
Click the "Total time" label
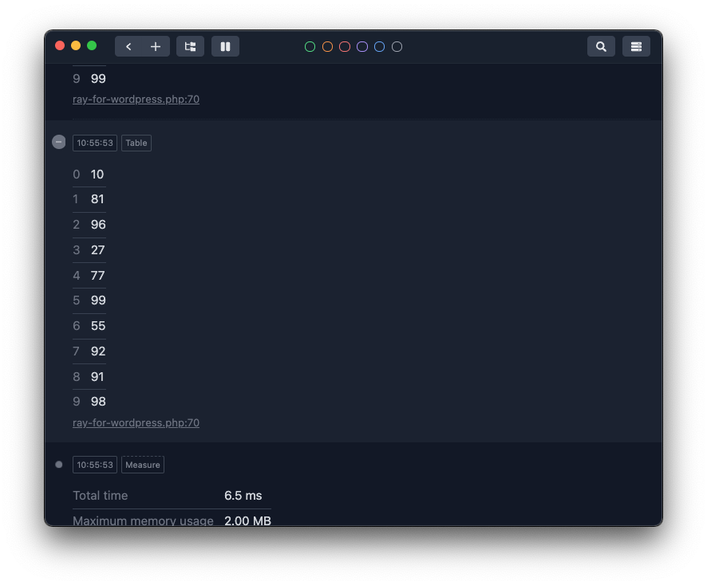click(x=100, y=496)
